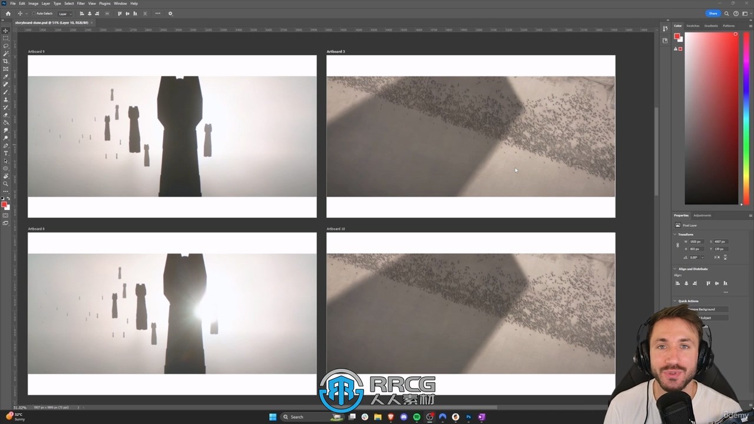Close the storyboard-dune.psd document tab
This screenshot has height=424, width=754.
(92, 22)
